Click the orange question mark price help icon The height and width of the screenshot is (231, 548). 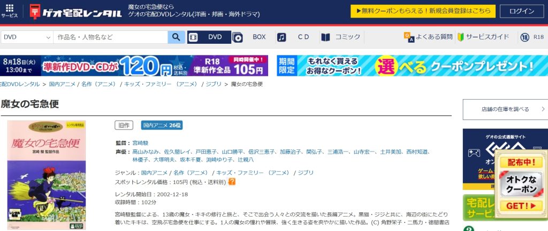point(232,181)
